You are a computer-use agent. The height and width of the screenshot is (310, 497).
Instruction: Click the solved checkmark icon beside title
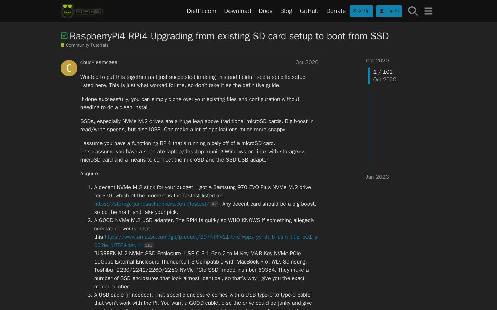point(64,36)
